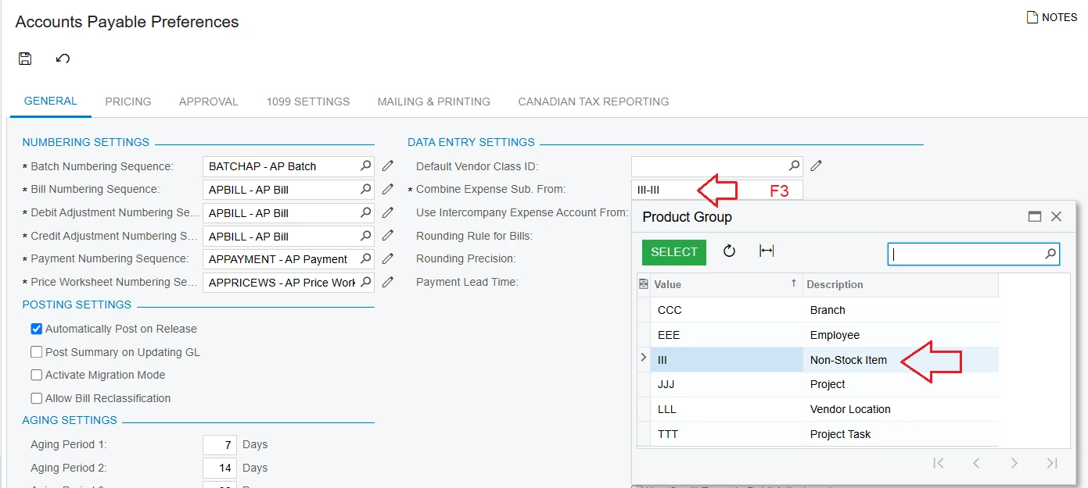Open lookup for Price Worksheet Numbering Sequence
The image size is (1088, 488).
[365, 282]
